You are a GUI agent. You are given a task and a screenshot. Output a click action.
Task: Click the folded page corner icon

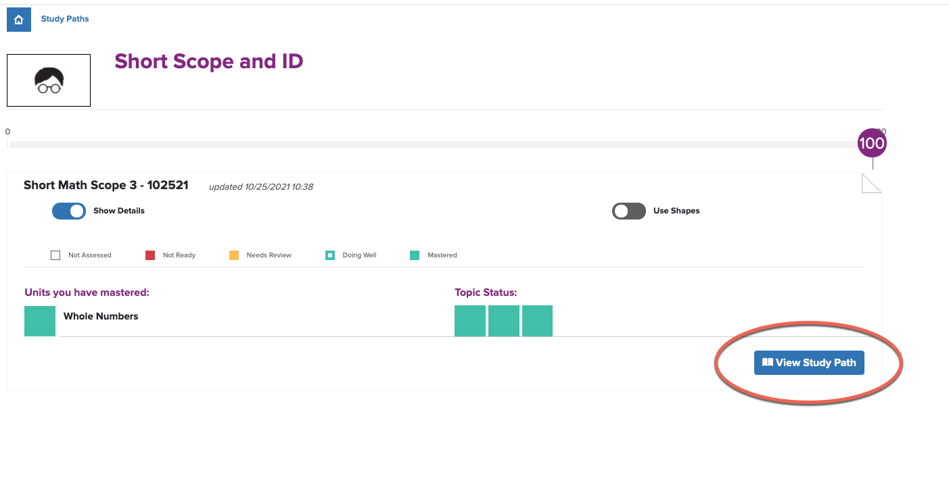(x=871, y=183)
